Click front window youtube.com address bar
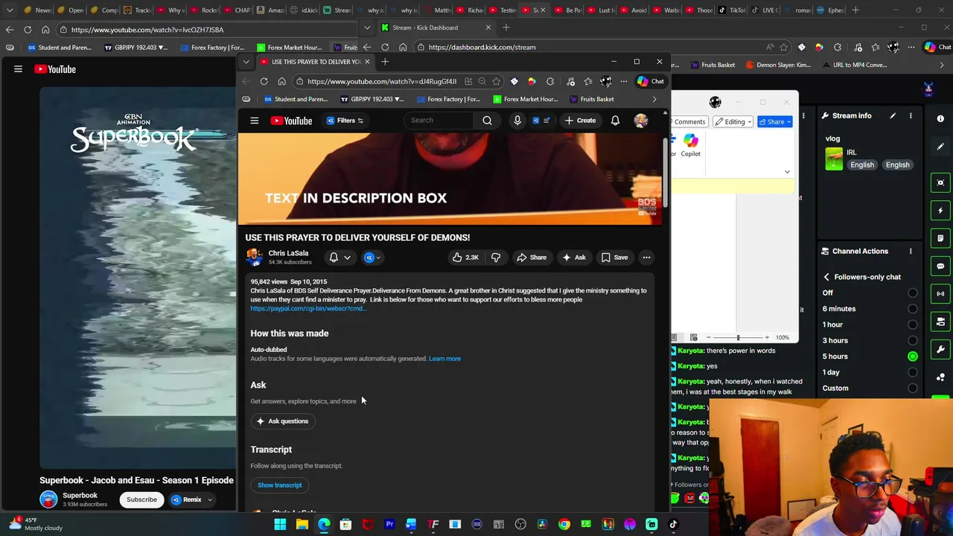The height and width of the screenshot is (536, 953). click(x=381, y=81)
